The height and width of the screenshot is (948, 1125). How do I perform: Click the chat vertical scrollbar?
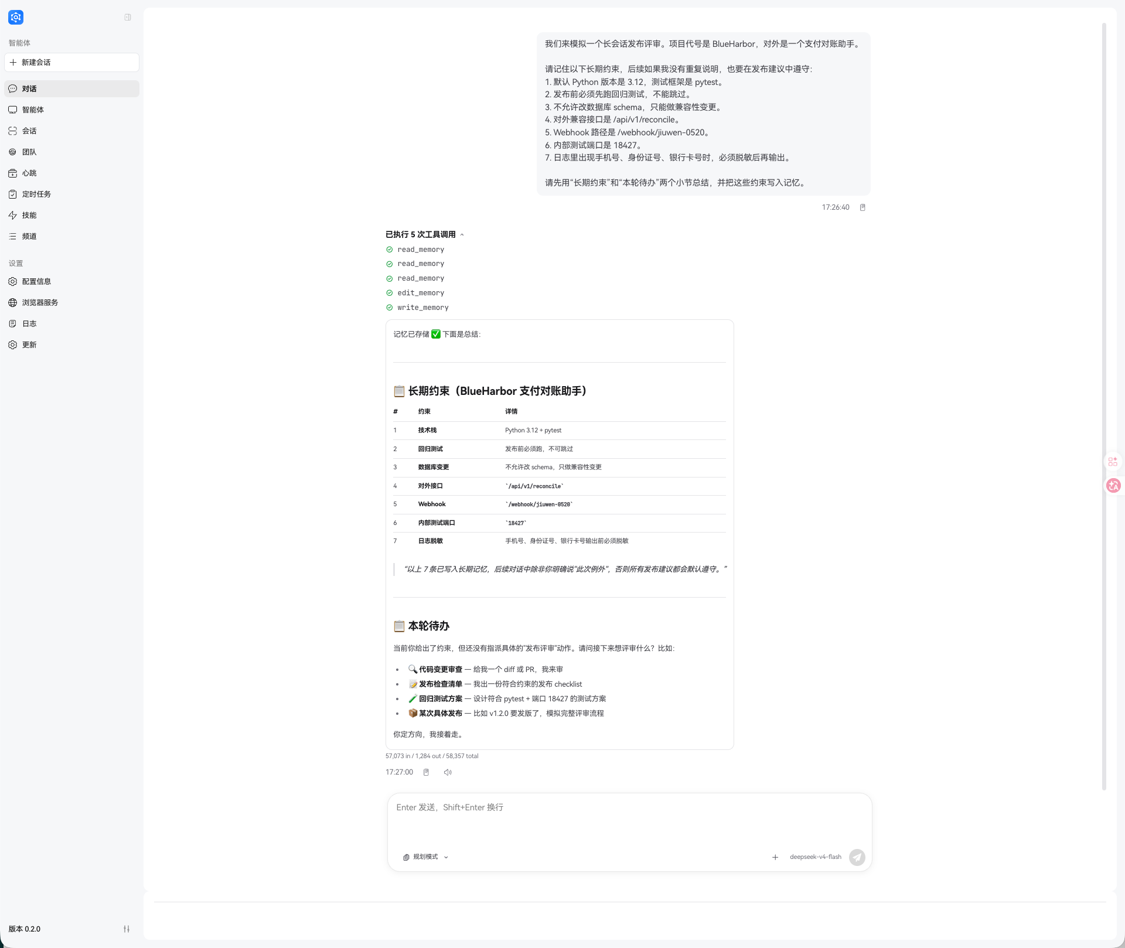(x=1104, y=406)
